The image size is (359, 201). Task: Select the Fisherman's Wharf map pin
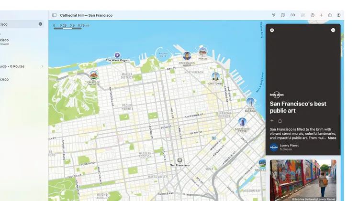(187, 56)
